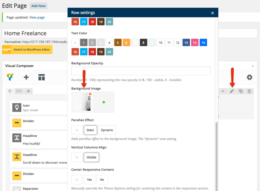This screenshot has width=260, height=191.
Task: Click the Row settings dialog scrollbar
Action: point(216,156)
